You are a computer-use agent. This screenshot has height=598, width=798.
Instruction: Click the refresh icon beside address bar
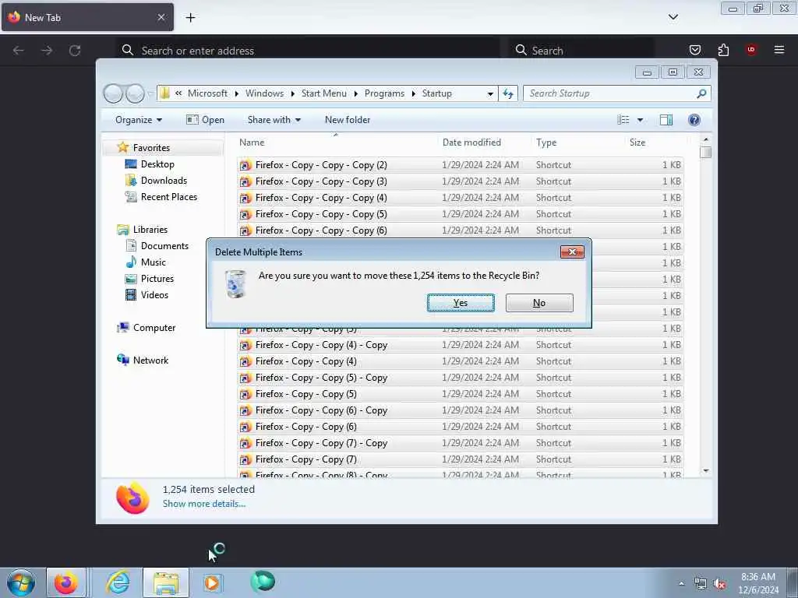(x=508, y=93)
